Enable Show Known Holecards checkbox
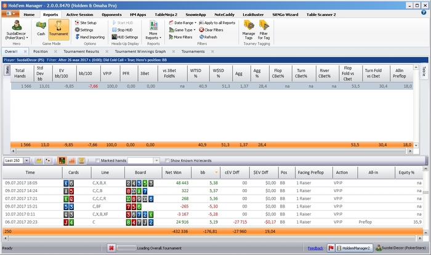Image resolution: width=431 pixels, height=255 pixels. click(x=167, y=161)
